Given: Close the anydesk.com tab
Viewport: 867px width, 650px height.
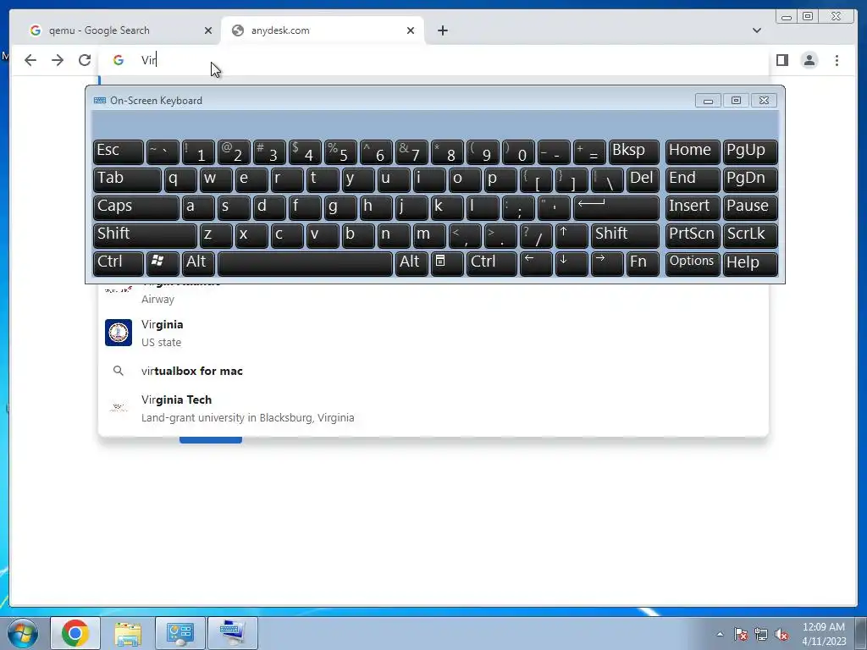Looking at the screenshot, I should coord(411,30).
